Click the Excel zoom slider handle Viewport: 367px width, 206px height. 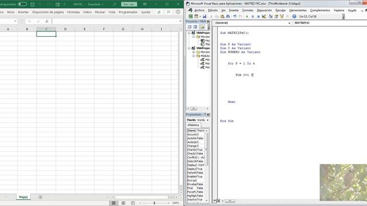[x=154, y=203]
